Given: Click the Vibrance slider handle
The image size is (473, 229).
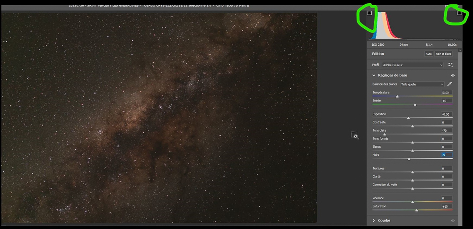Looking at the screenshot, I should pyautogui.click(x=412, y=202).
